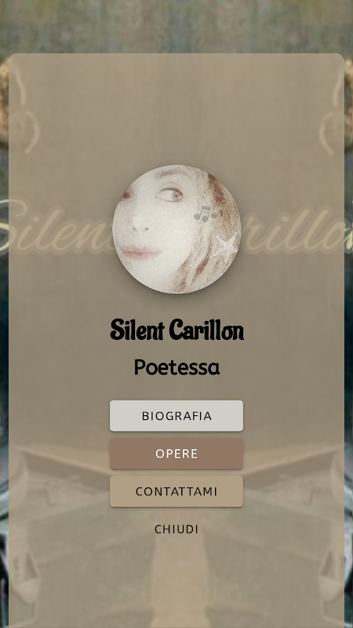Click the white star on the portrait
353x628 pixels.
(x=225, y=249)
